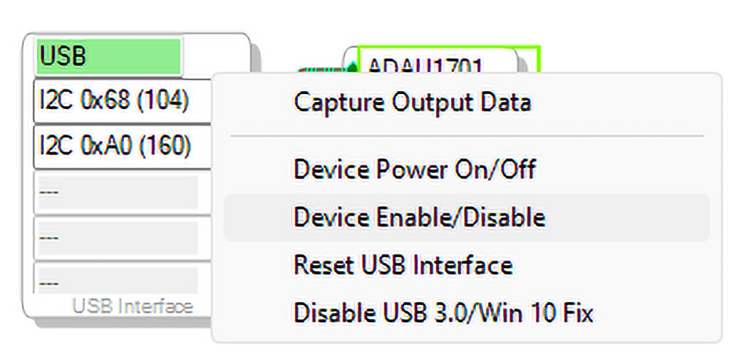This screenshot has width=734, height=359.
Task: Click the second empty '---' address slot
Action: 115,238
